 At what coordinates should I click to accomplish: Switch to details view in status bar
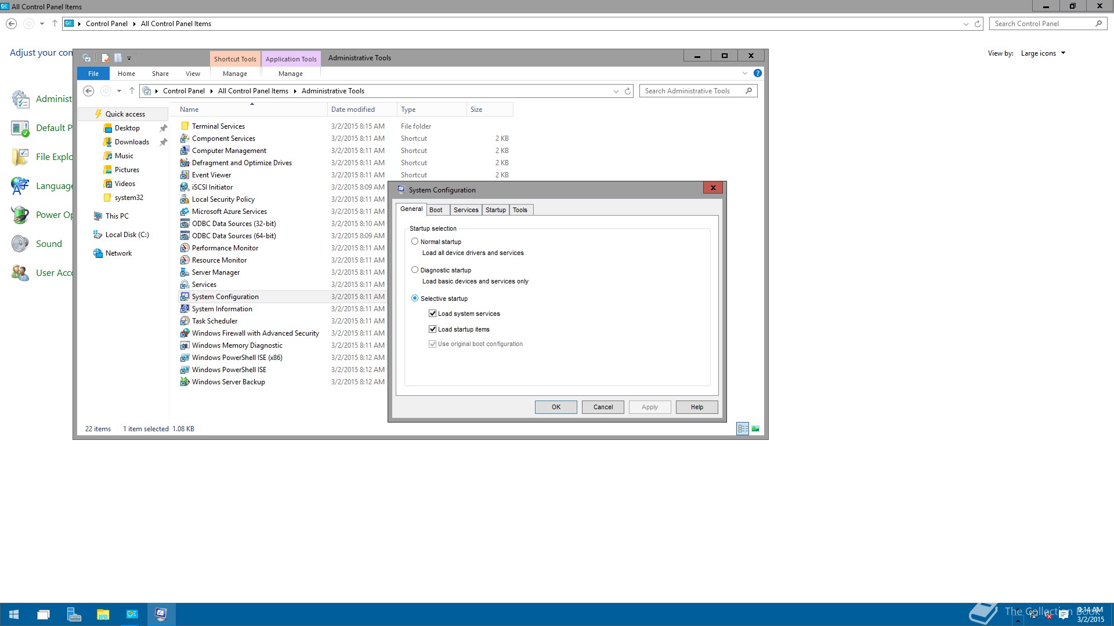click(743, 429)
